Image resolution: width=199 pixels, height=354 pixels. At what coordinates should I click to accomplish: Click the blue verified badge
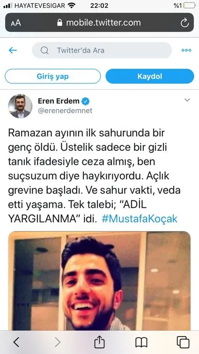point(86,101)
